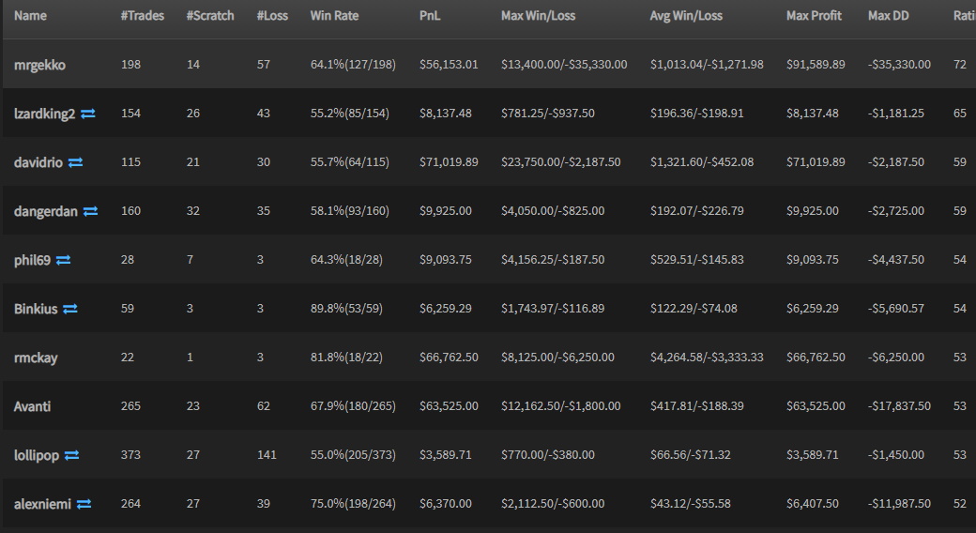Click swap arrows icon beside phil69

click(63, 260)
